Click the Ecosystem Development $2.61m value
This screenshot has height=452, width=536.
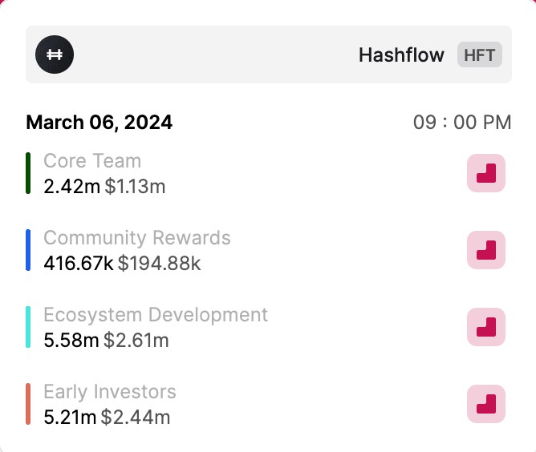[x=136, y=341]
